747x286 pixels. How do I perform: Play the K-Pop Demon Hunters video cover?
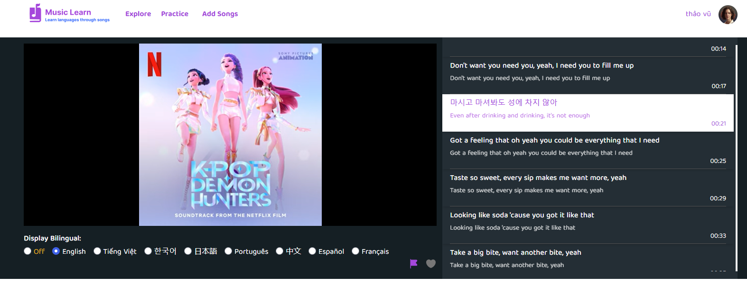coord(230,134)
